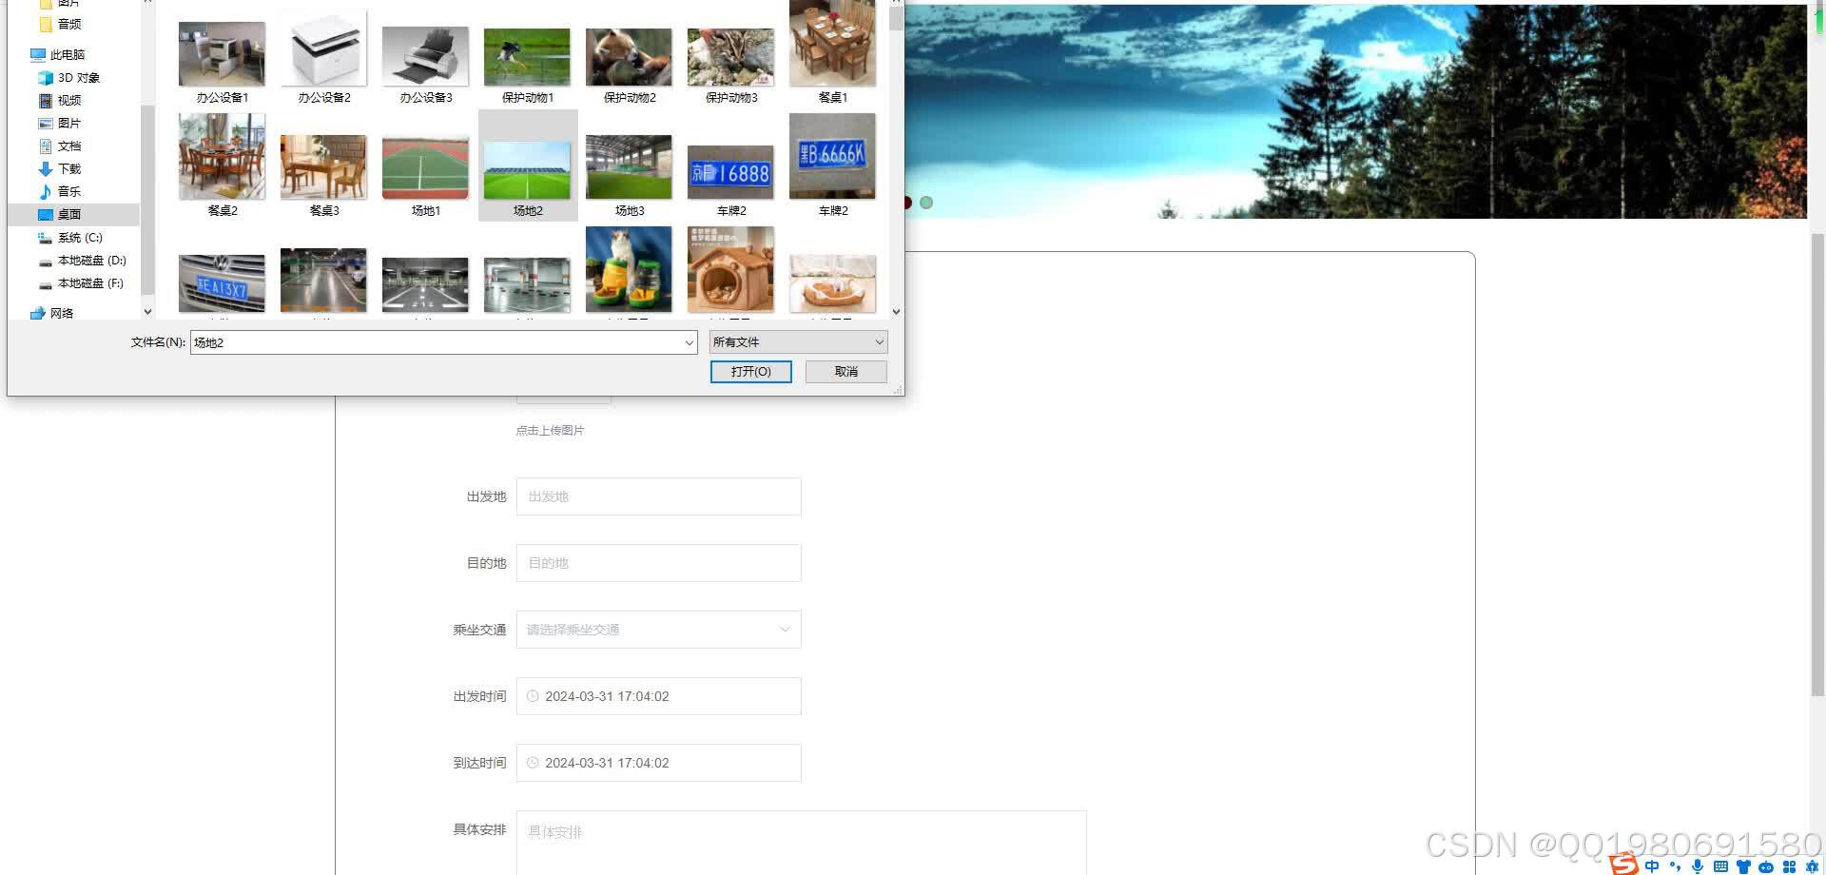Click the highlighted 场地2 image file
Screen dimensions: 1826x875
click(x=527, y=165)
